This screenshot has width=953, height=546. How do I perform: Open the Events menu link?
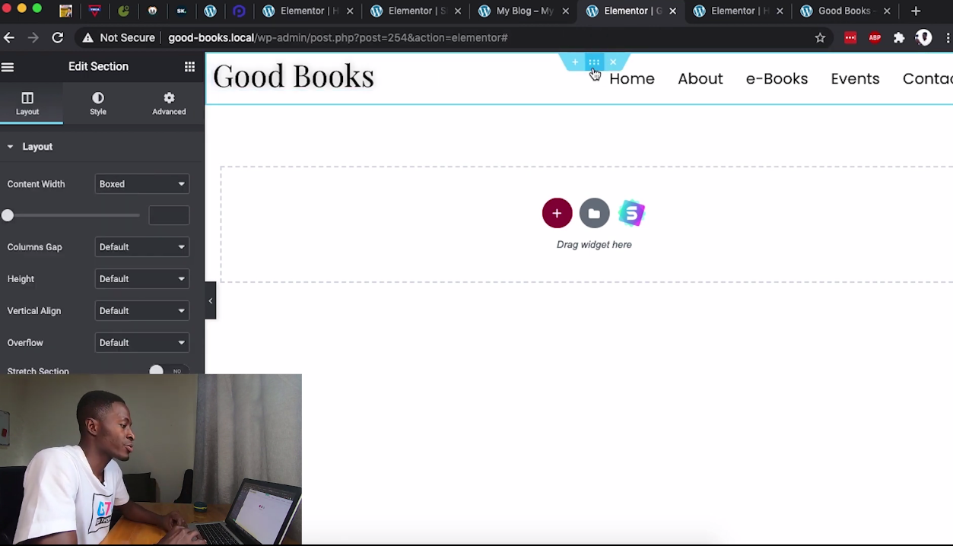coord(855,78)
